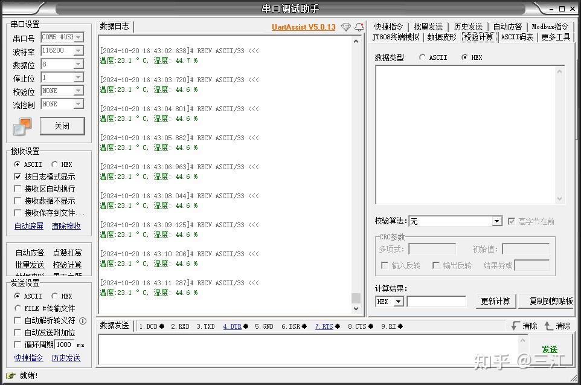Click the 清除接收 link

pos(66,226)
